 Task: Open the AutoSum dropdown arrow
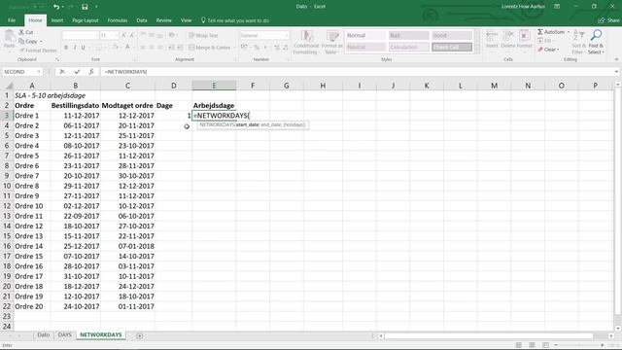click(569, 32)
